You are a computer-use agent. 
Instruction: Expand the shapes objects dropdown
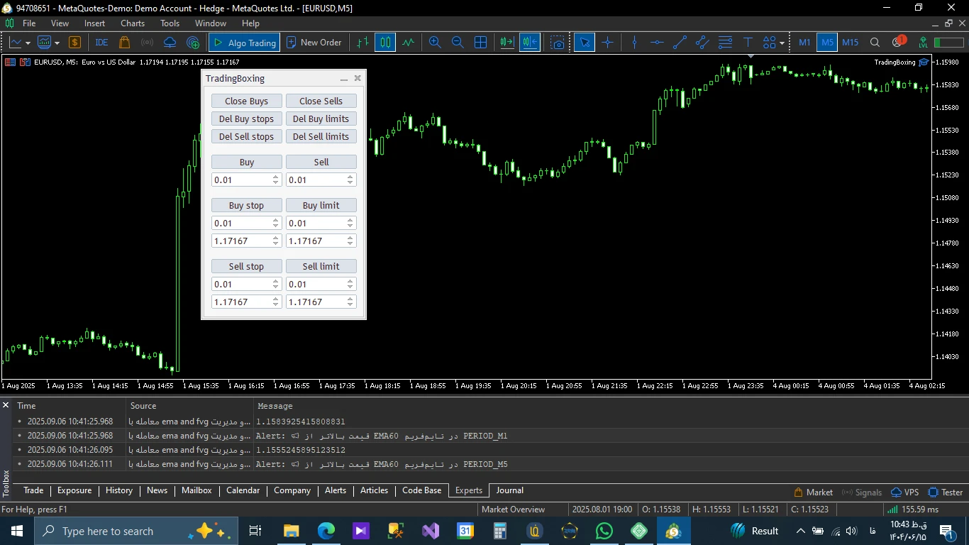[x=782, y=43]
